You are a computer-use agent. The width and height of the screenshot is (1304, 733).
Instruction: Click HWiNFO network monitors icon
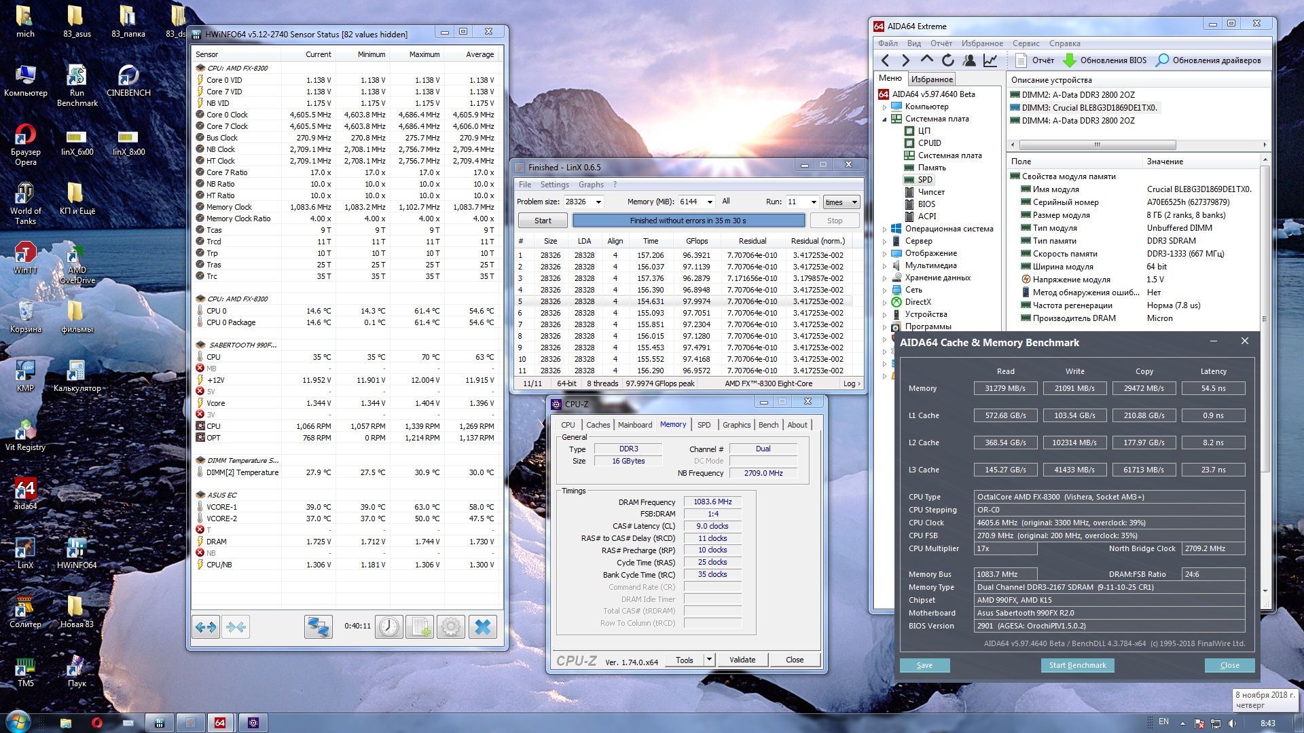click(318, 626)
